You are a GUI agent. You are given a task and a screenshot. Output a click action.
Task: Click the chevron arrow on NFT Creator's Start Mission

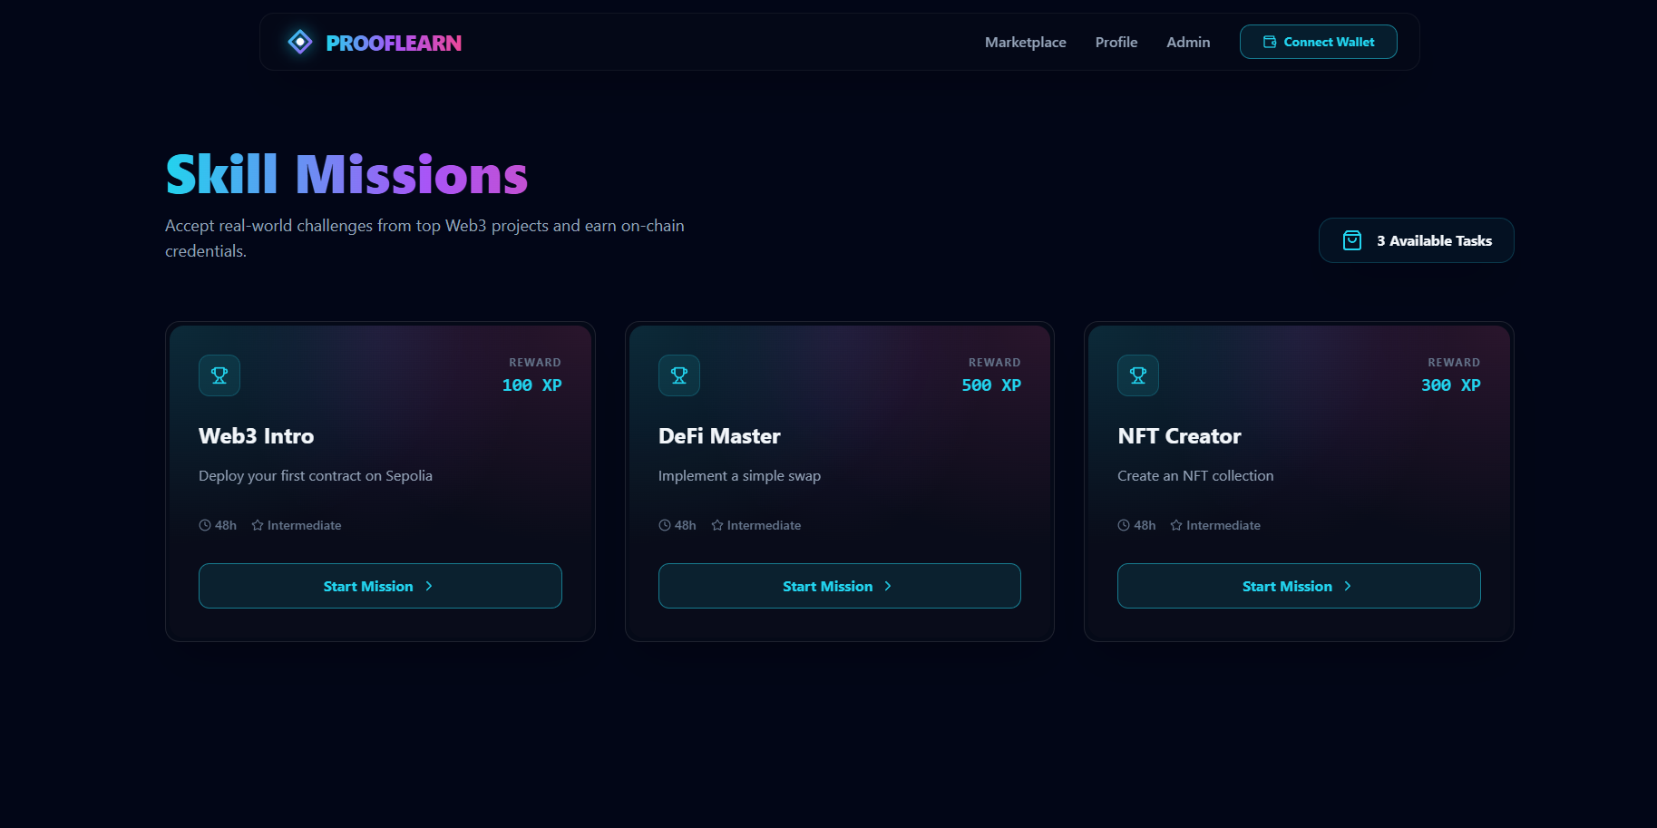point(1348,586)
